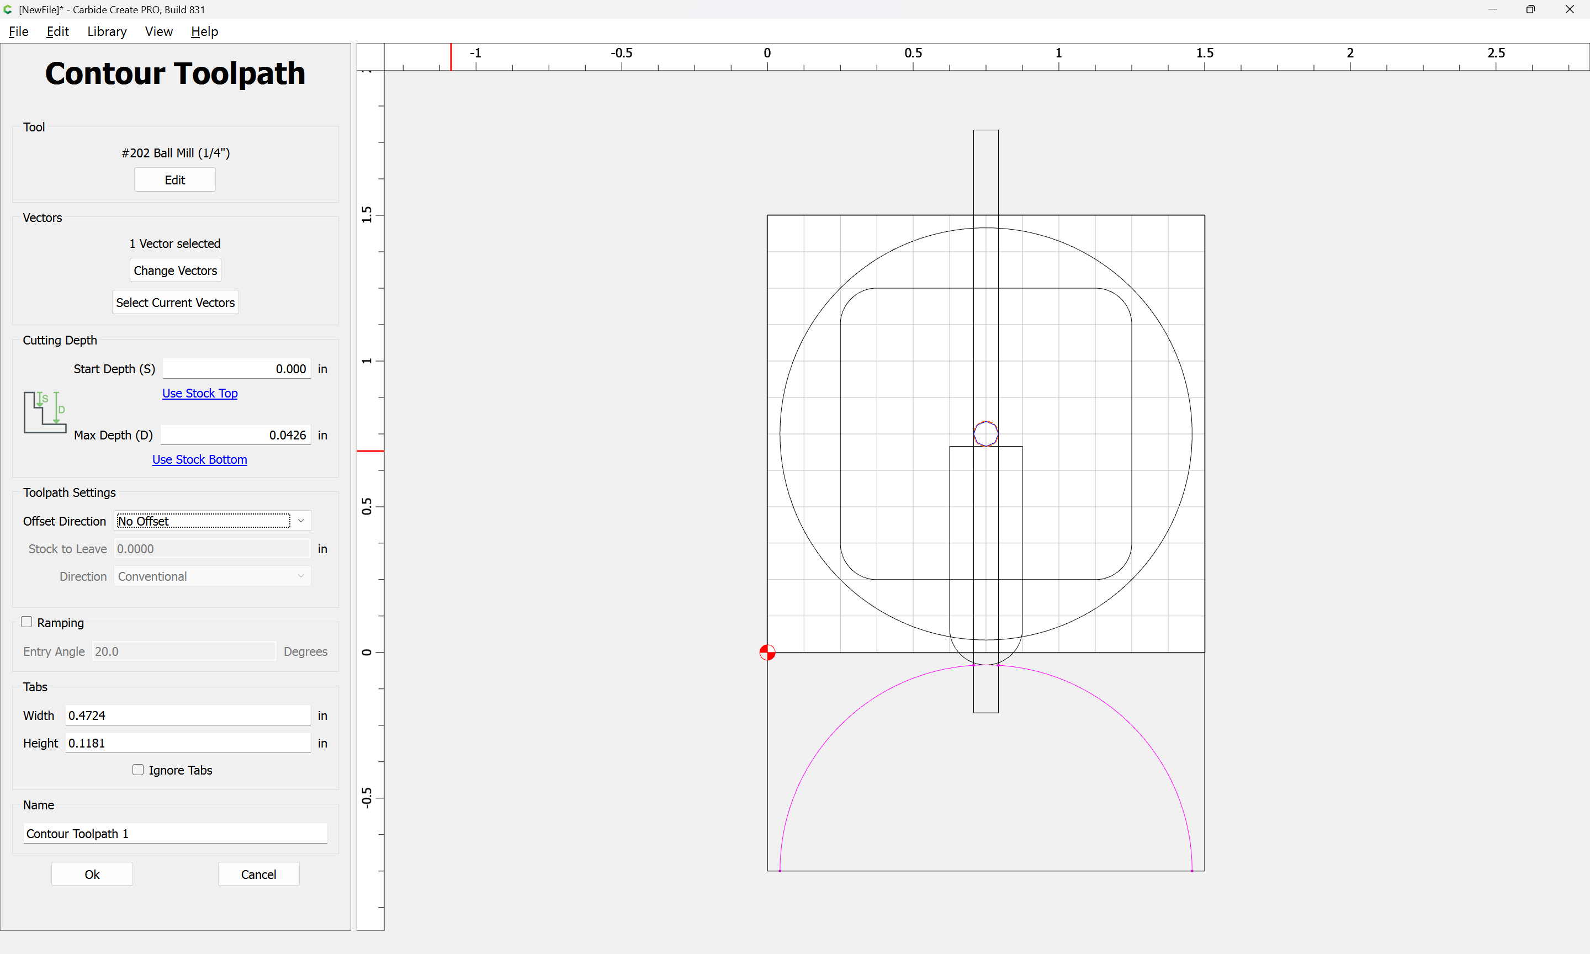Click the Use Stock Top link
This screenshot has height=954, width=1590.
pyautogui.click(x=199, y=393)
